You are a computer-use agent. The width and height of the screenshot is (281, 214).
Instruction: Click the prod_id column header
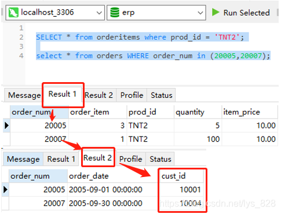tap(150, 112)
